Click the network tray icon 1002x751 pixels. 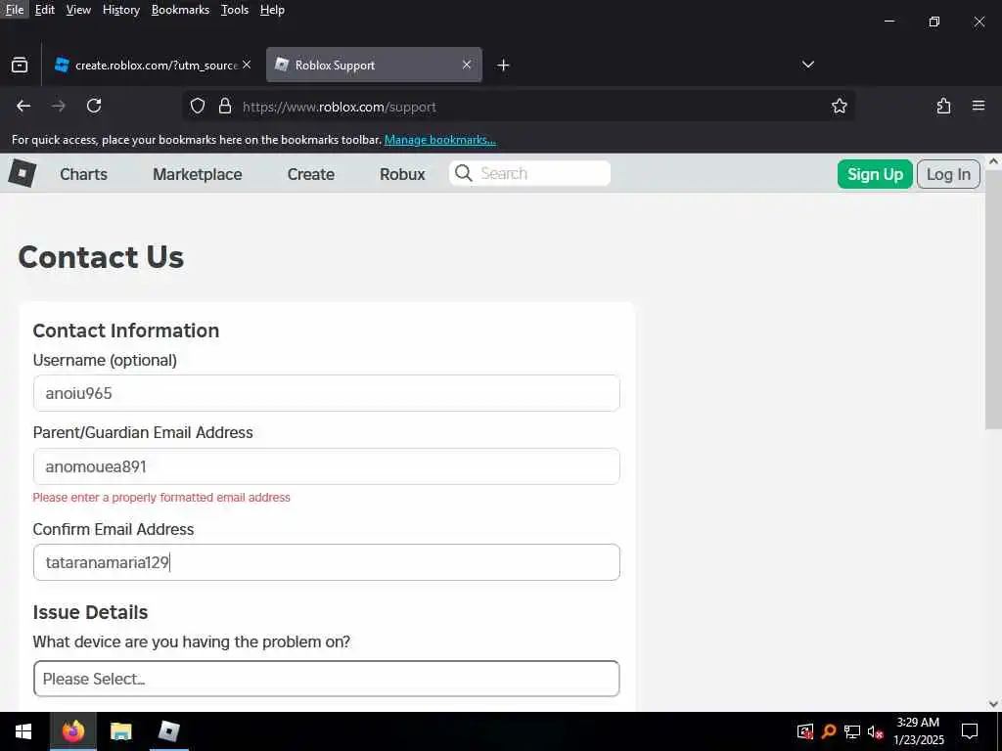point(852,731)
